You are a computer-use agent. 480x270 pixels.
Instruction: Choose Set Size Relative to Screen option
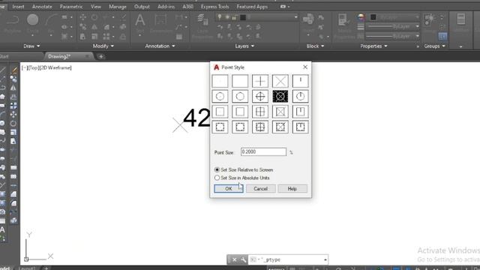click(244, 169)
